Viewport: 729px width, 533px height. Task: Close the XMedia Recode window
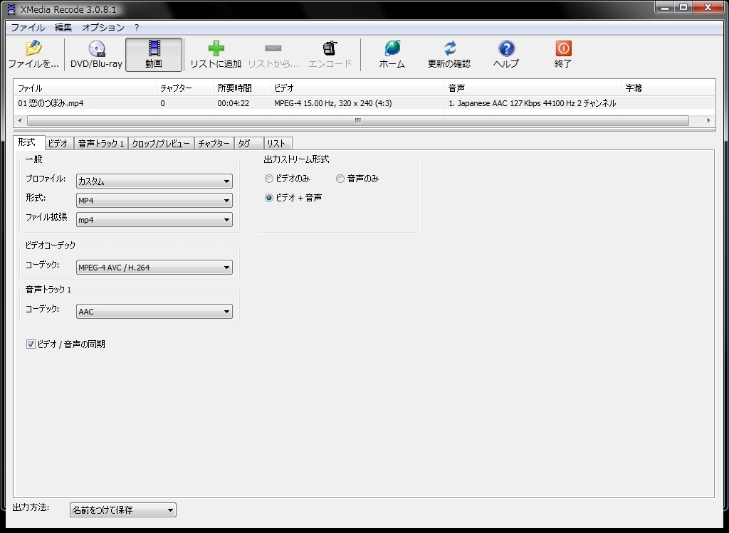tap(708, 7)
